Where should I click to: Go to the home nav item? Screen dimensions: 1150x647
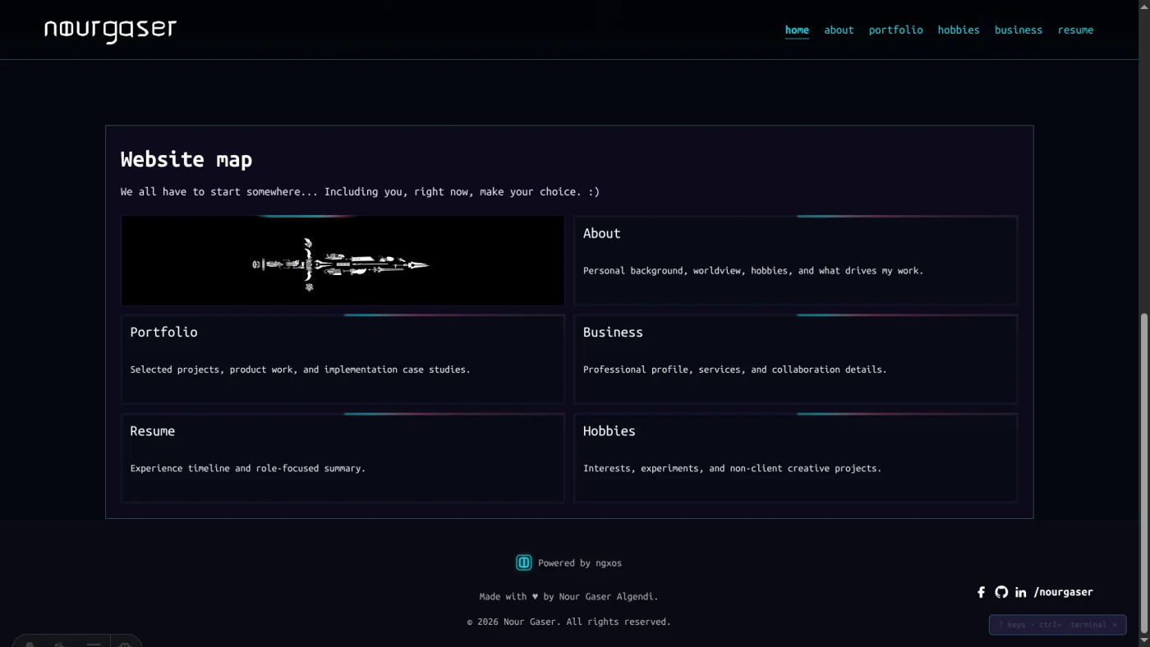(797, 30)
